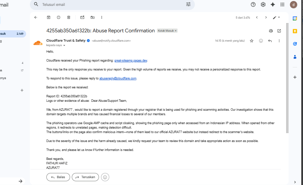Click the Teruskan forward button
This screenshot has height=185, width=303.
[x=85, y=177]
